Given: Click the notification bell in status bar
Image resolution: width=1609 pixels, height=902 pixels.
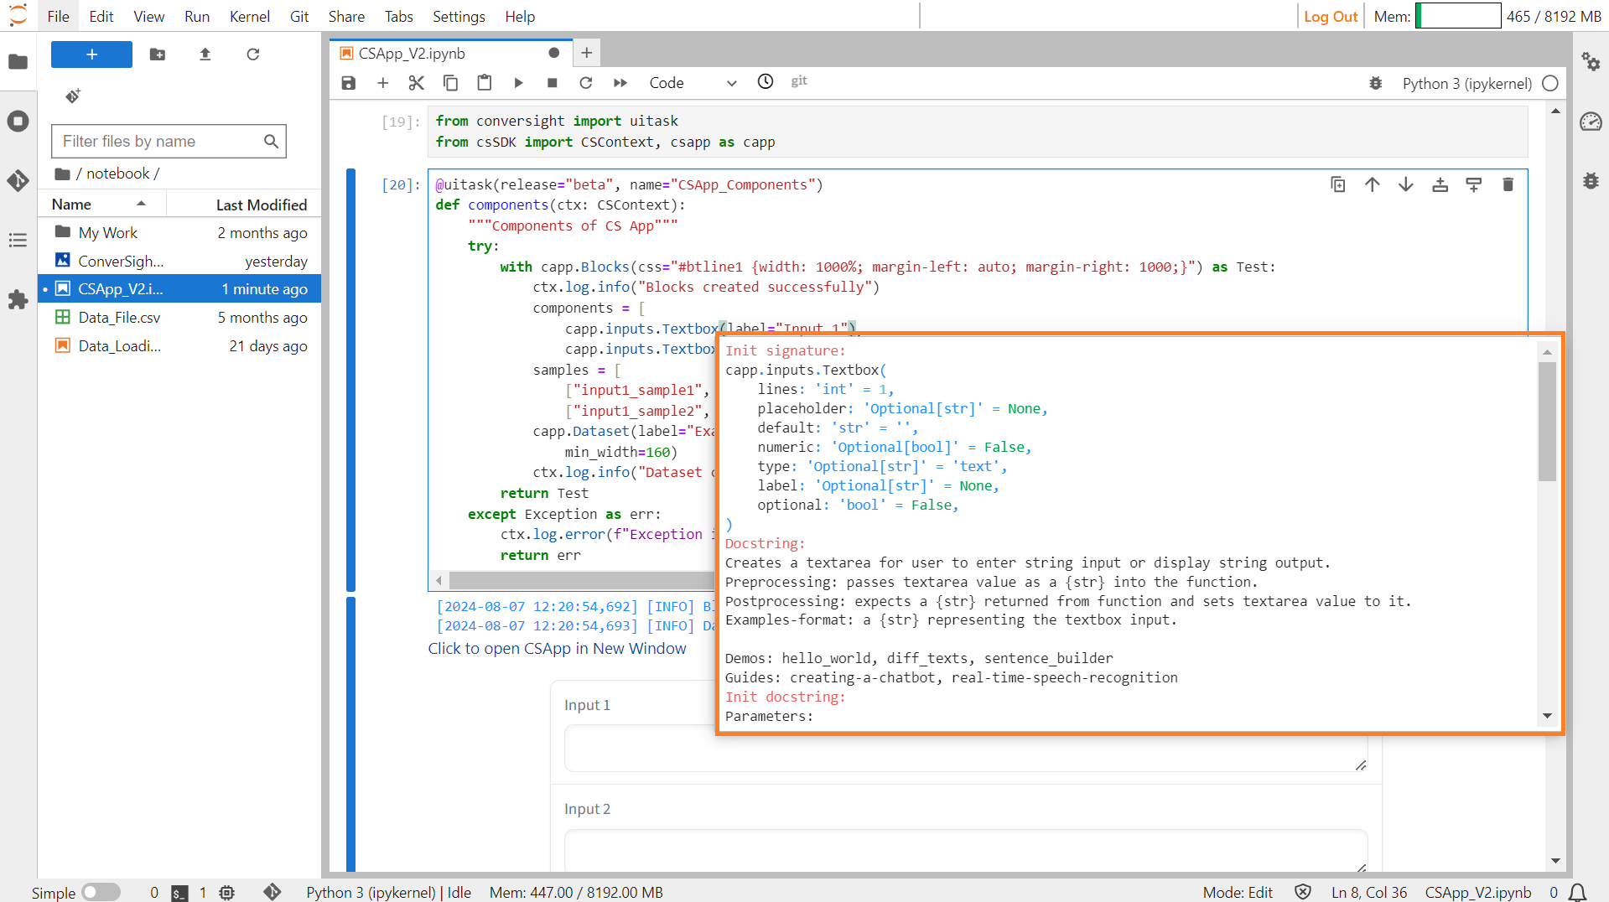Looking at the screenshot, I should click(1577, 893).
